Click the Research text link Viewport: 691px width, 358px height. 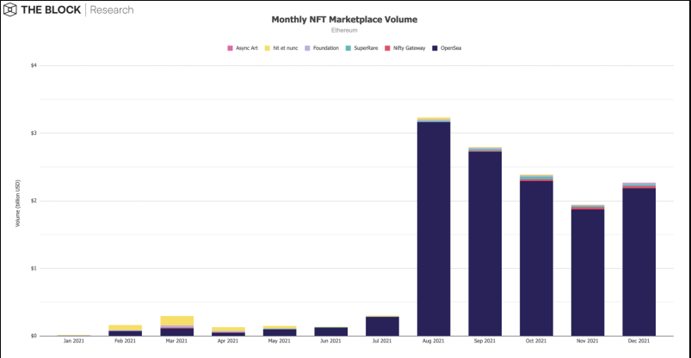coord(112,9)
